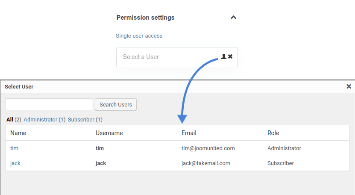Collapse the Permission settings section

point(233,18)
